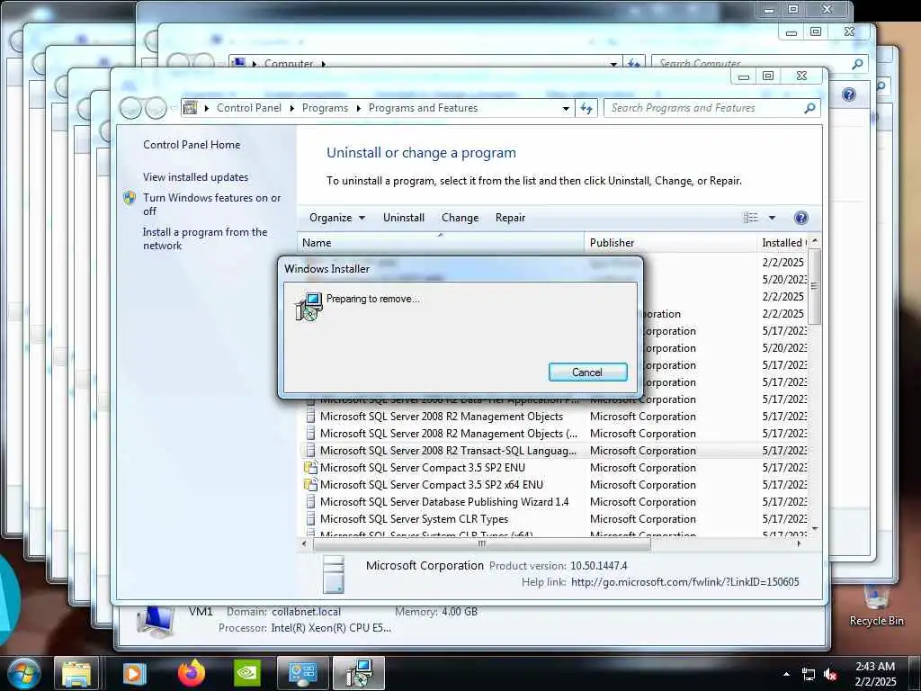Click the shield icon beside Windows features
Image resolution: width=921 pixels, height=691 pixels.
[130, 198]
